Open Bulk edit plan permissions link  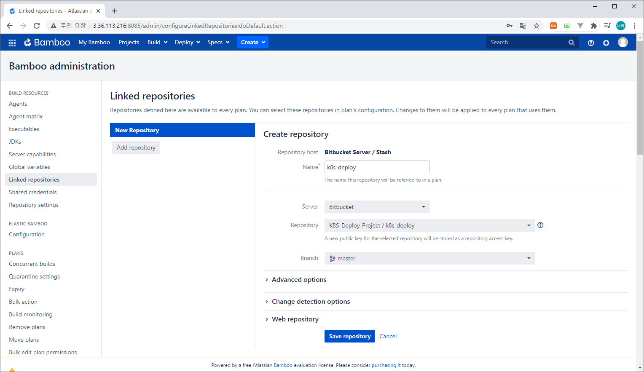point(43,352)
